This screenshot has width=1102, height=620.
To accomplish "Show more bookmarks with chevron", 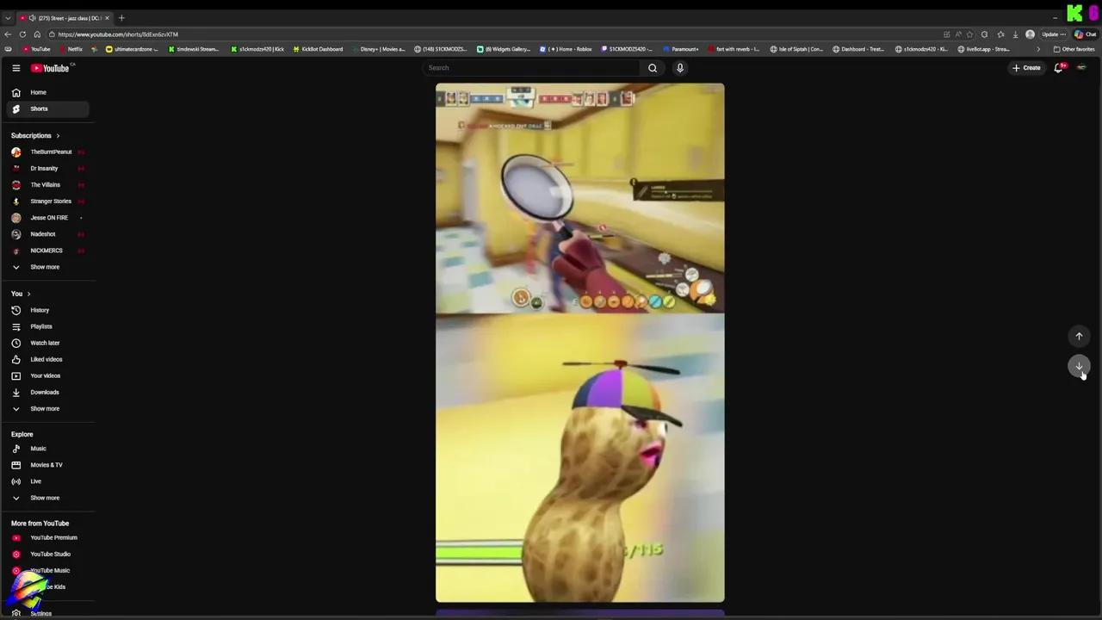I will click(1038, 49).
